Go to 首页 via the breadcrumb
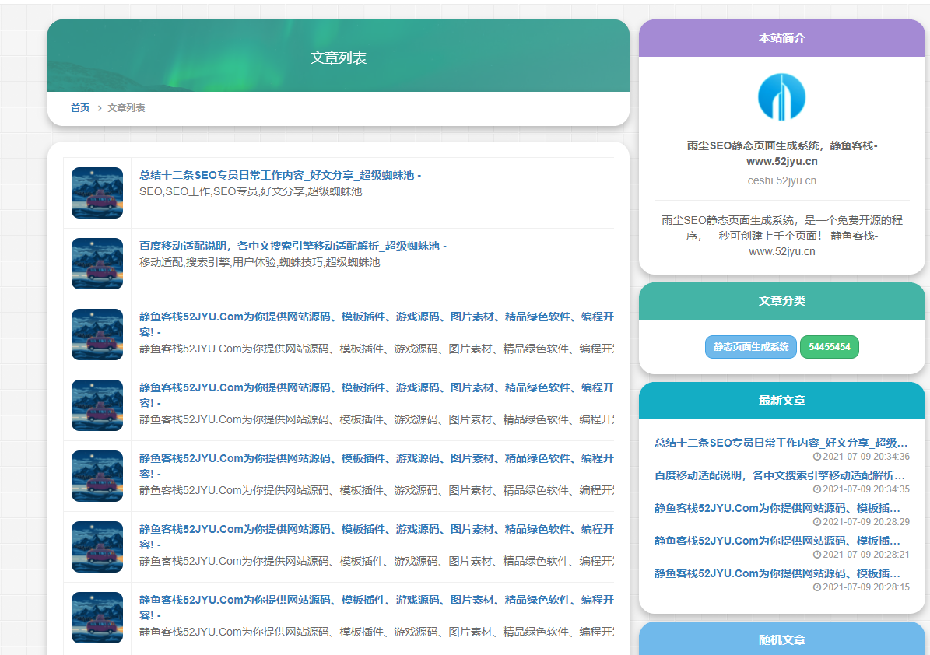The width and height of the screenshot is (930, 655). point(80,108)
